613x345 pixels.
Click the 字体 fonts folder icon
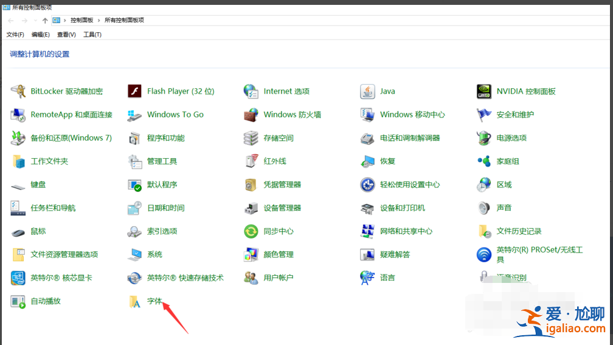point(134,301)
